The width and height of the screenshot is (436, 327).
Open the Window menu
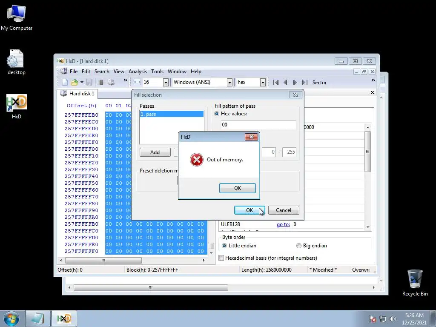(x=177, y=72)
